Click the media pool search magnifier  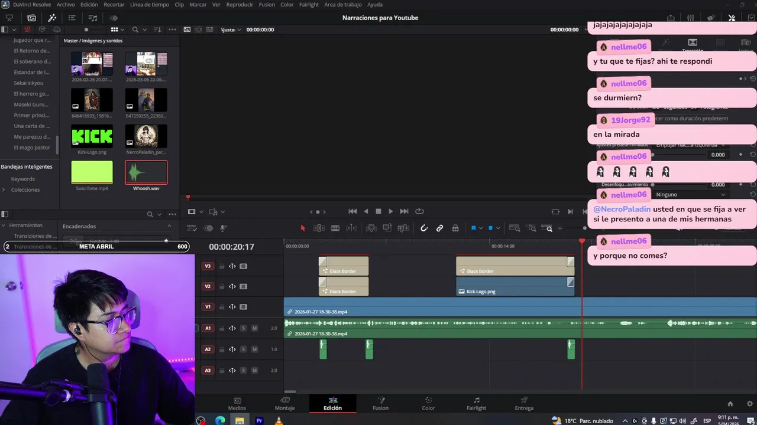click(x=135, y=30)
